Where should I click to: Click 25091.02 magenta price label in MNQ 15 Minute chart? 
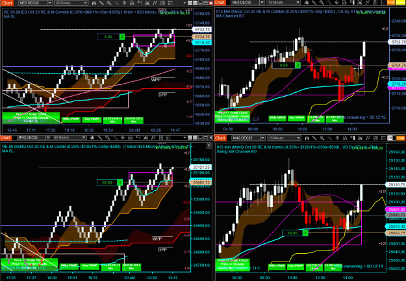(x=396, y=210)
